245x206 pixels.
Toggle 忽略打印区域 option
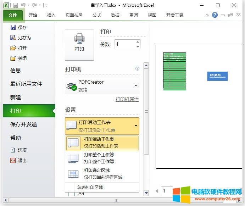(x=102, y=188)
